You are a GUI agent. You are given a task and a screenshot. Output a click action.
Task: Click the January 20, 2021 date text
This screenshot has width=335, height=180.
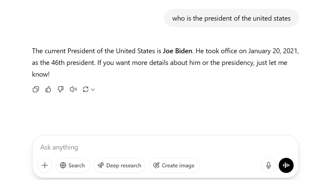tap(273, 51)
